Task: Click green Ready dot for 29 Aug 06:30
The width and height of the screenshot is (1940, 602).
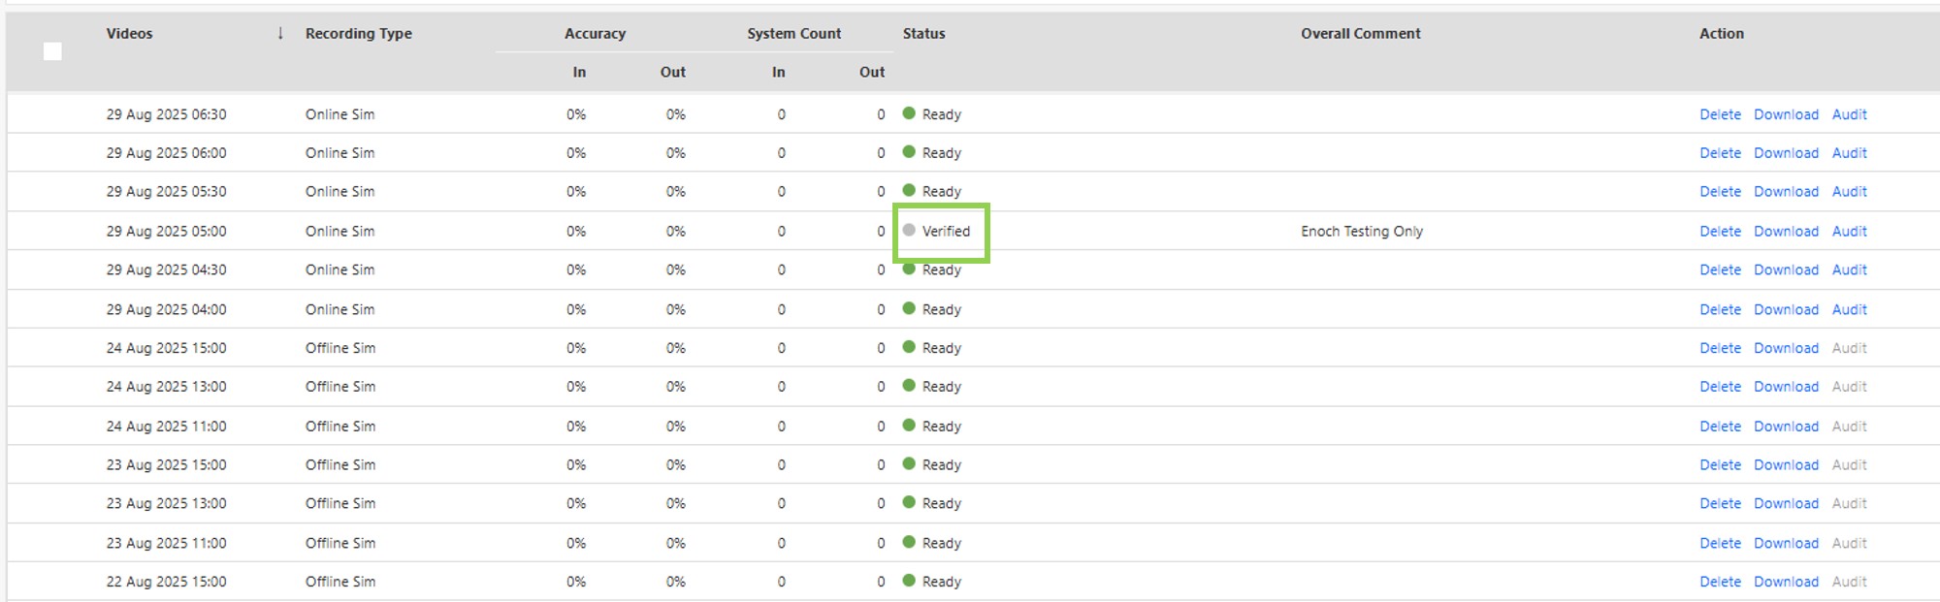Action: pyautogui.click(x=909, y=113)
